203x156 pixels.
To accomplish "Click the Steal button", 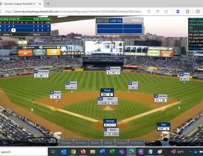I will 108,143.
